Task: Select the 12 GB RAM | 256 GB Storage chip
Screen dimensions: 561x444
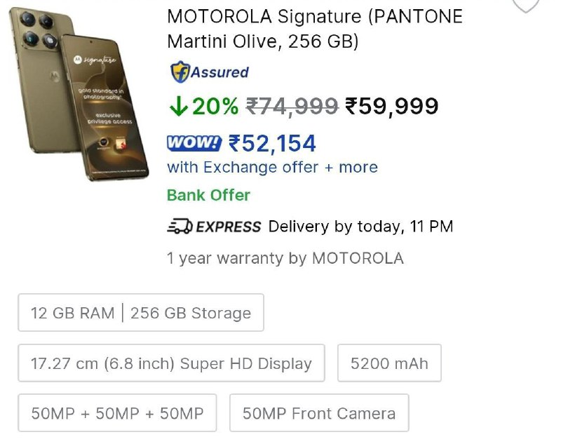Action: (x=141, y=313)
